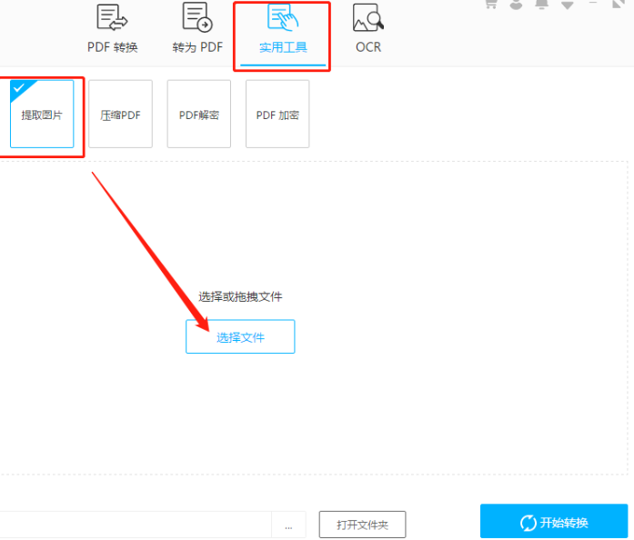Open the notification bell icon

pyautogui.click(x=541, y=4)
